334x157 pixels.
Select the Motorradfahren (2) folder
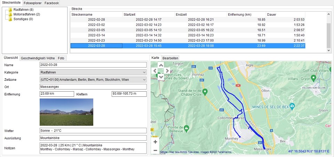coord(26,14)
